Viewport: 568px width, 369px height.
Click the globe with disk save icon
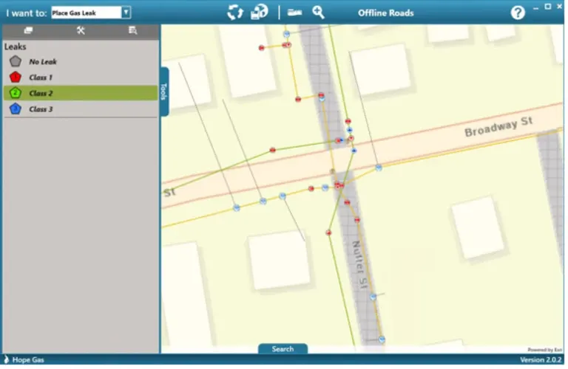[260, 12]
